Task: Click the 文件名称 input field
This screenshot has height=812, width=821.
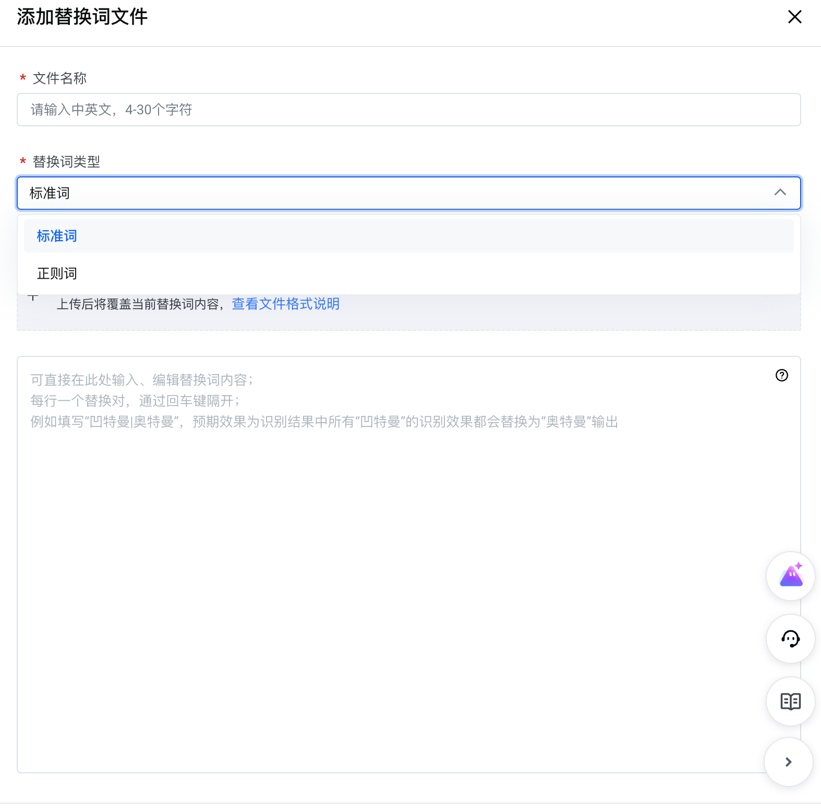Action: click(408, 110)
